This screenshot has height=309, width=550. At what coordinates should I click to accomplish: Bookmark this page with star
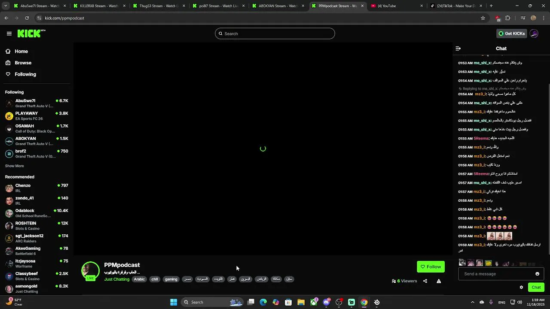[483, 18]
